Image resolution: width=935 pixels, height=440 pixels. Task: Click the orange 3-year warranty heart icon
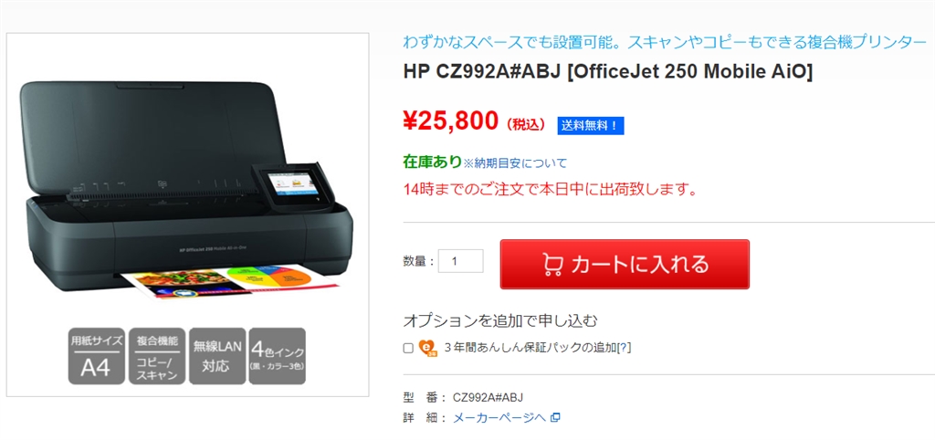click(x=428, y=348)
